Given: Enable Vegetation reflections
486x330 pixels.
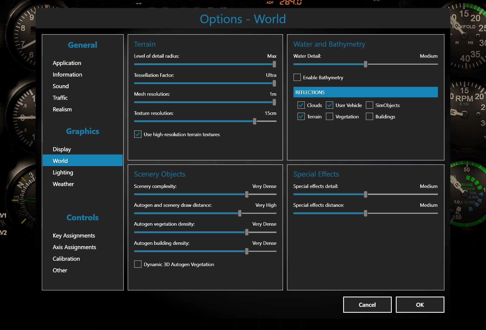Looking at the screenshot, I should [329, 116].
